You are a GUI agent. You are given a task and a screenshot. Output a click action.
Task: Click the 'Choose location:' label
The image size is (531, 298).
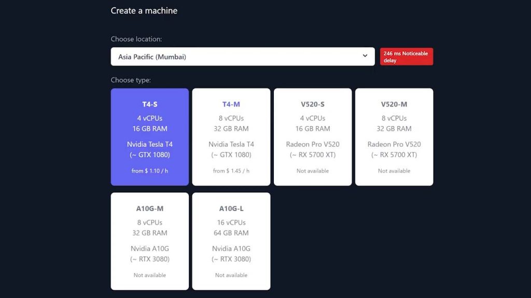click(136, 39)
